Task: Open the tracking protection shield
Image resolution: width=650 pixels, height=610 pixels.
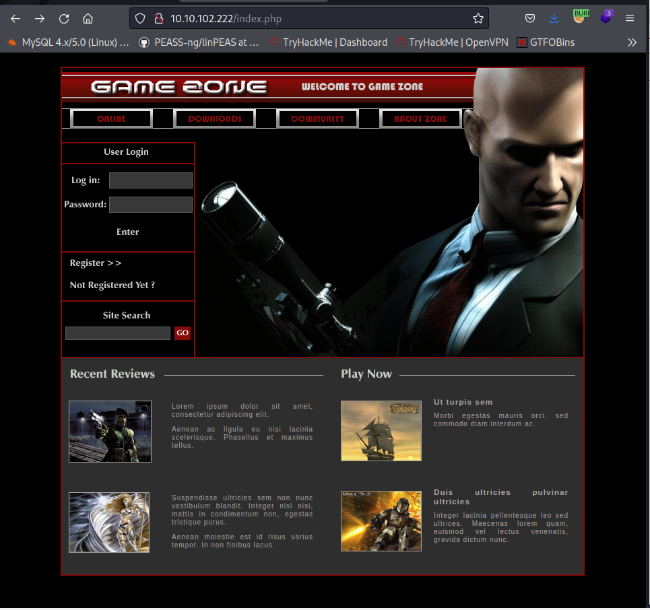Action: [139, 18]
